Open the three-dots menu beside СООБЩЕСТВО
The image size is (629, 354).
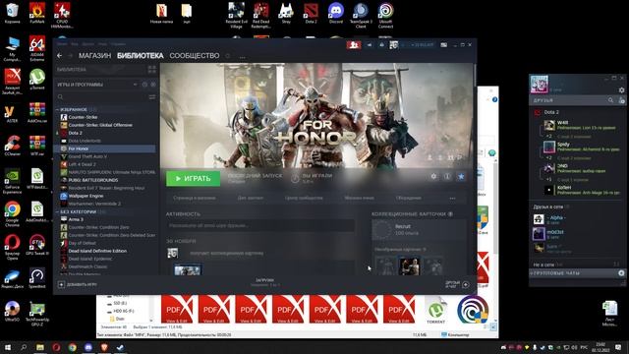click(242, 57)
